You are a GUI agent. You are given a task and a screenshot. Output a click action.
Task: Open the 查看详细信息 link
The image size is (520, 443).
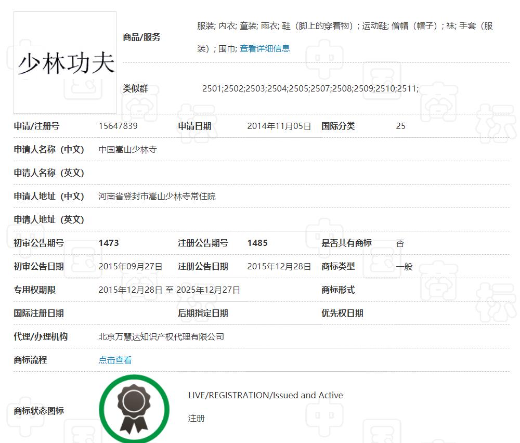265,48
